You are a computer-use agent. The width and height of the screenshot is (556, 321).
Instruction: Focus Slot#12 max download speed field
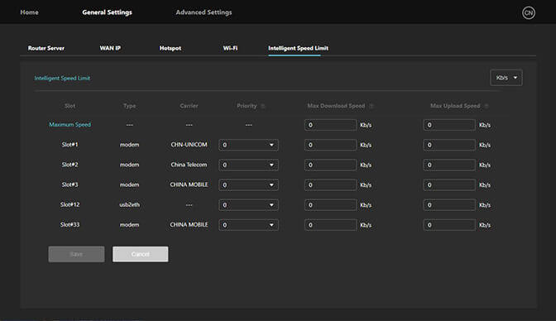click(330, 205)
